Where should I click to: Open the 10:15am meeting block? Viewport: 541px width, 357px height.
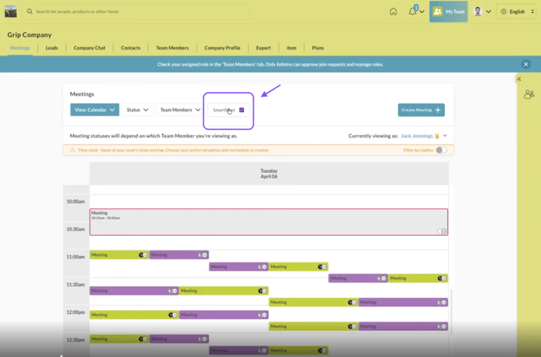[269, 222]
